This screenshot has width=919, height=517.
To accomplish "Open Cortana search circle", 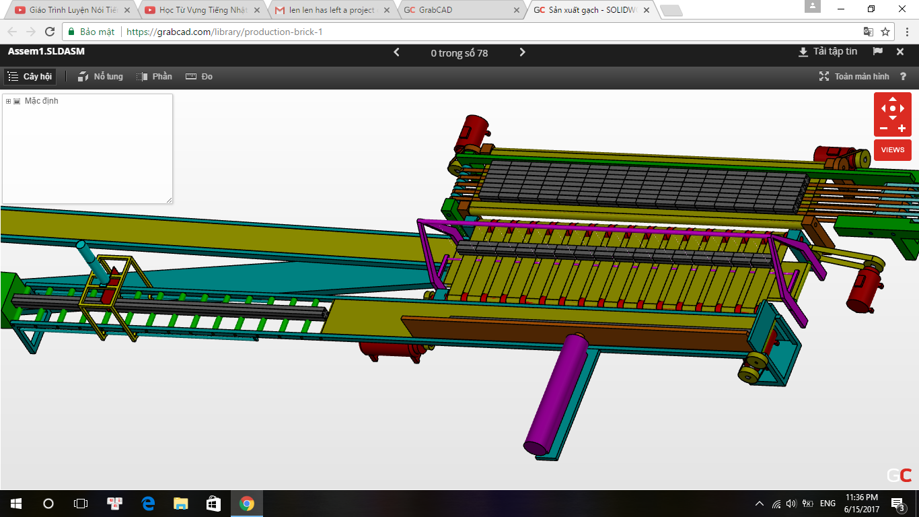I will point(48,504).
